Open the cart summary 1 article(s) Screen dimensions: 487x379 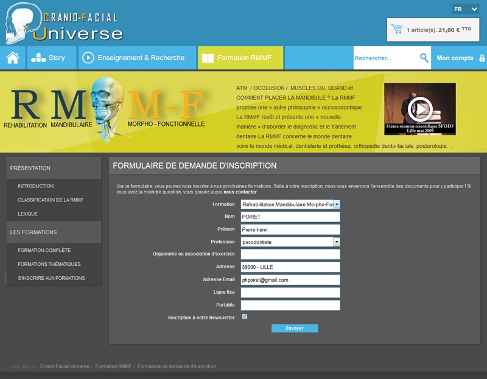[x=433, y=29]
